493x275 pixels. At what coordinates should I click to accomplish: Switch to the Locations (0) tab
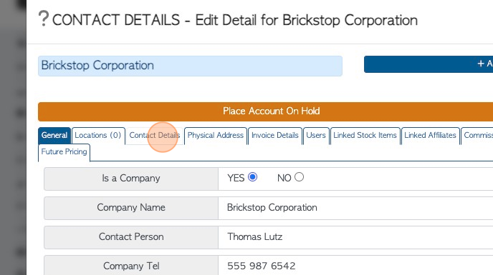click(98, 136)
